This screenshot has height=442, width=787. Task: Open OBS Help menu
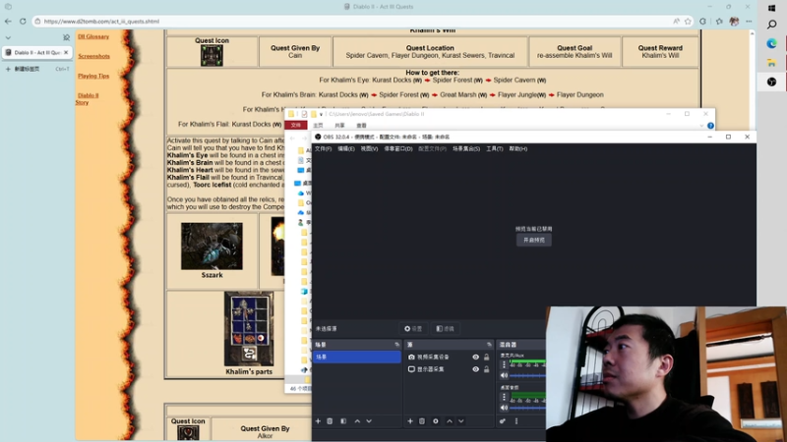(518, 149)
